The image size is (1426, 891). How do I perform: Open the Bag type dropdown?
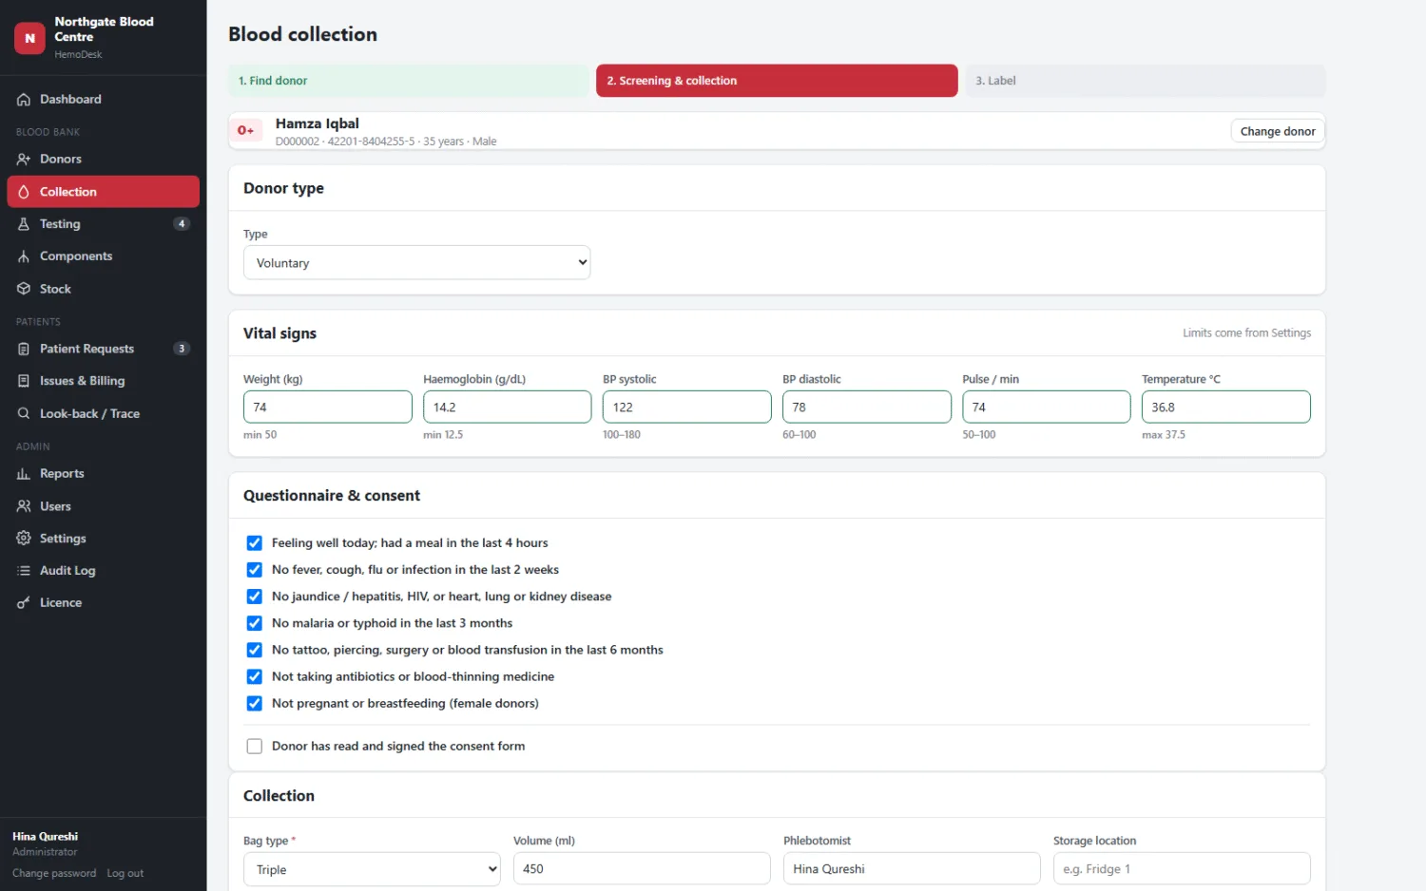point(372,869)
